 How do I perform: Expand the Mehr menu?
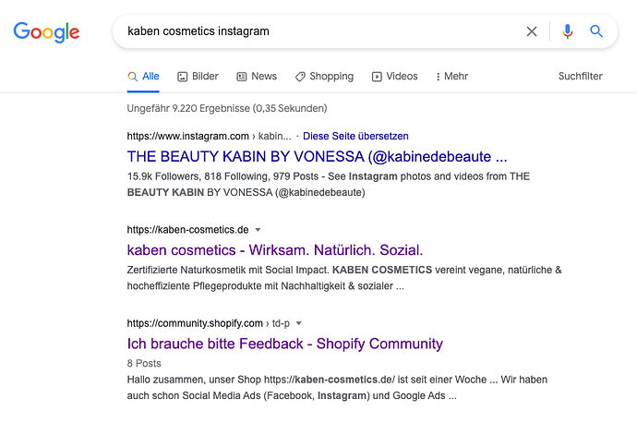[x=451, y=77]
